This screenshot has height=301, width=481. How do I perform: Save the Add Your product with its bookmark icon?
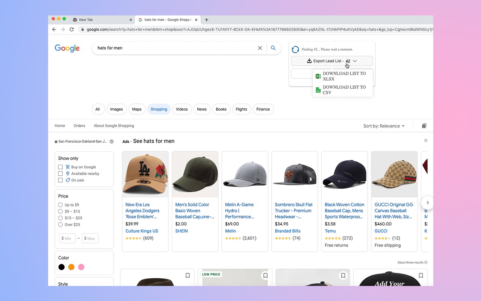(x=421, y=276)
